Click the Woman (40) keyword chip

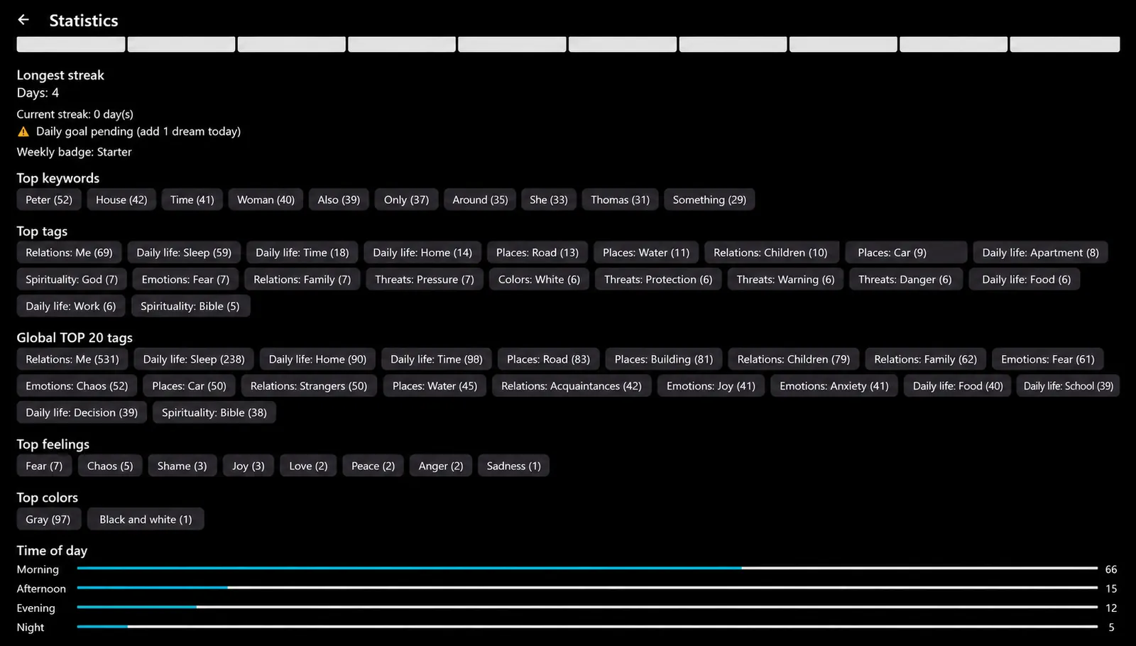coord(266,199)
